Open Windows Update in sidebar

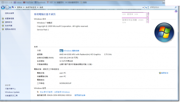(12, 92)
